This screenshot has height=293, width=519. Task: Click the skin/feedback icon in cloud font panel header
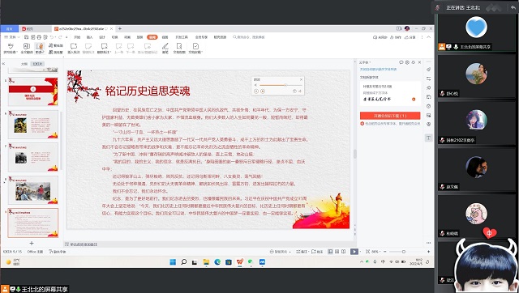[x=401, y=62]
